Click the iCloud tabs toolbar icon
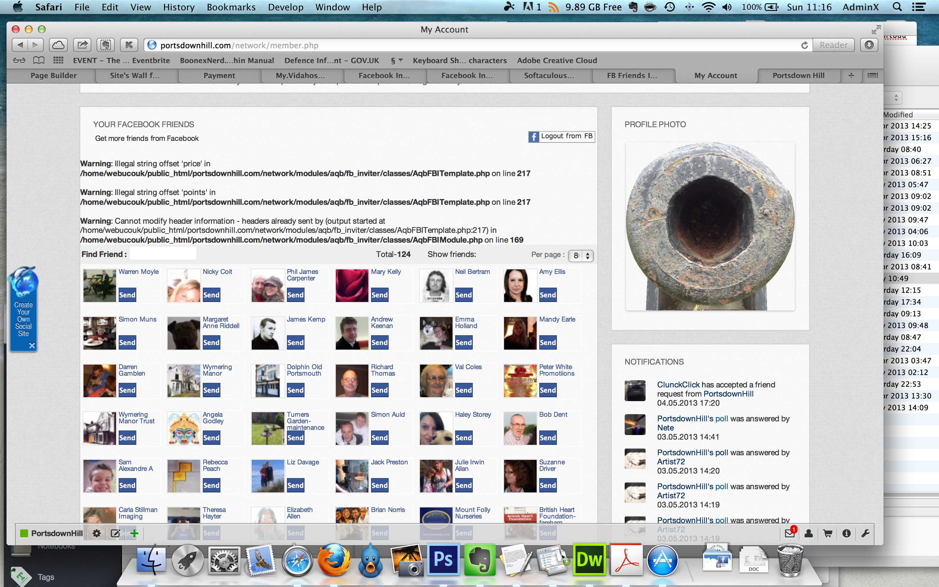 click(x=58, y=45)
